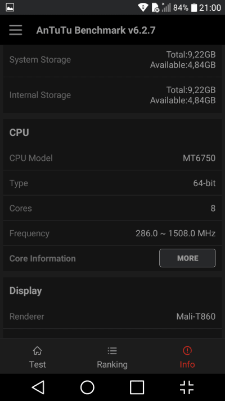Image resolution: width=225 pixels, height=401 pixels.
Task: Tap the Android back triangle
Action: coord(38,387)
